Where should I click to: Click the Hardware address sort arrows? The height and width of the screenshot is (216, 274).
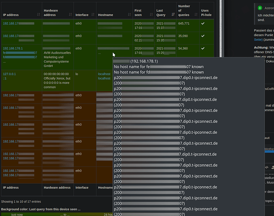pyautogui.click(x=69, y=15)
